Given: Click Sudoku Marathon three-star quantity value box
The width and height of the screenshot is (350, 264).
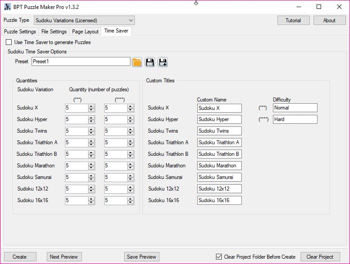Looking at the screenshot, I should point(77,166).
